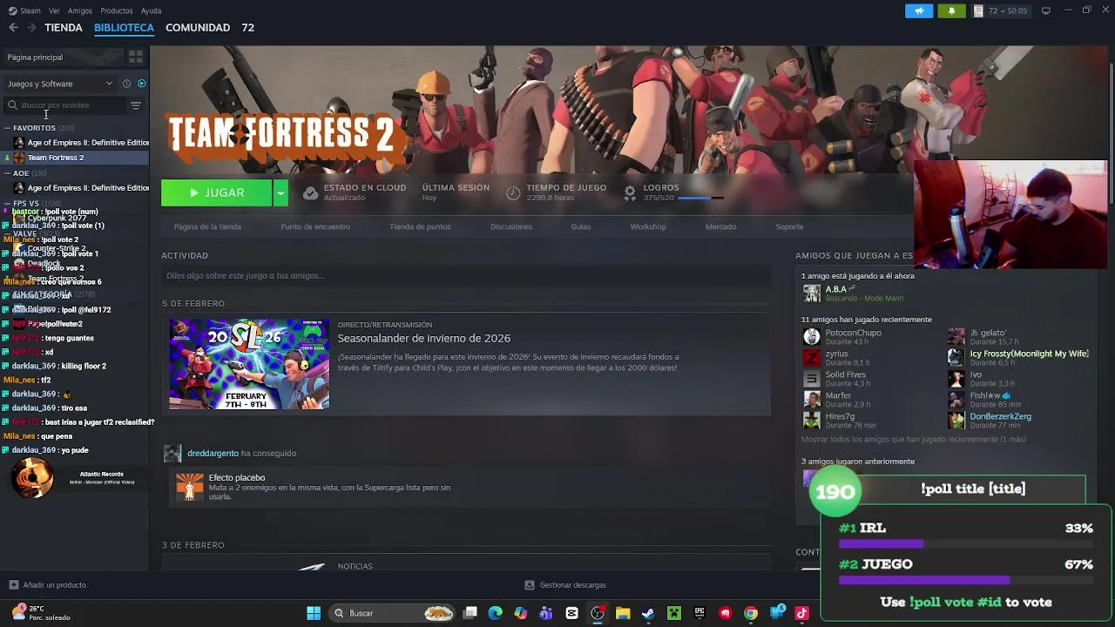Click the achievements gear-star icon
1115x627 pixels.
630,193
